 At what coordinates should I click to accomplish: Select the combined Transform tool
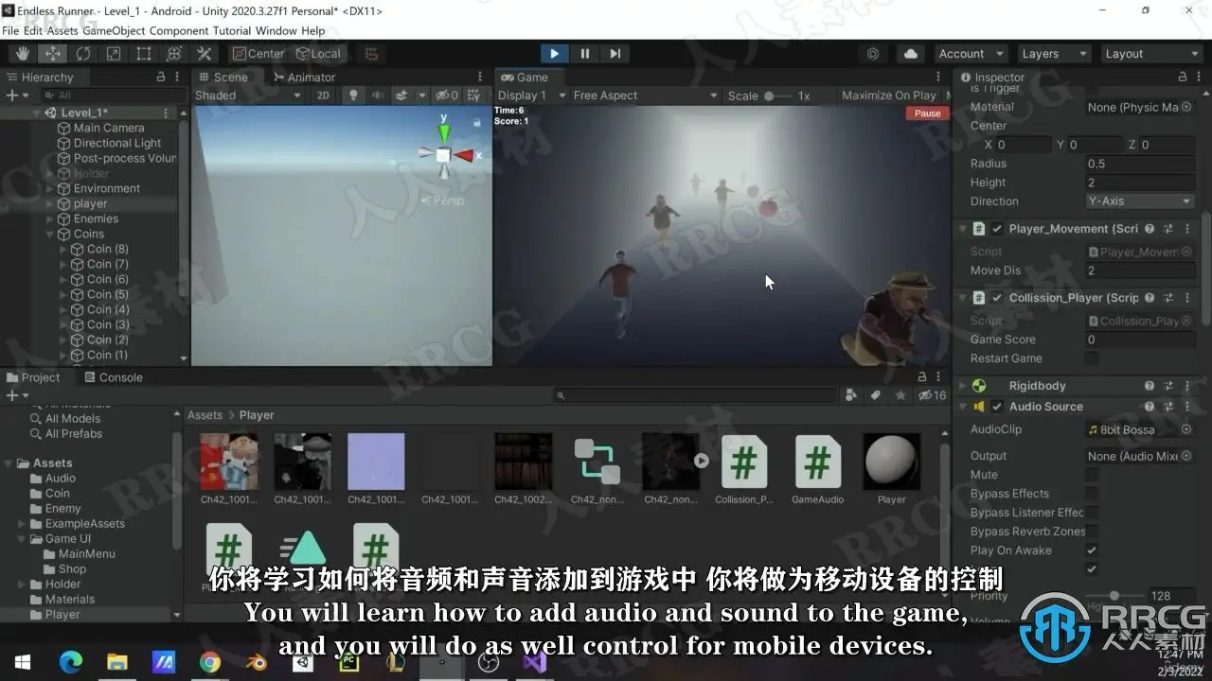[174, 54]
